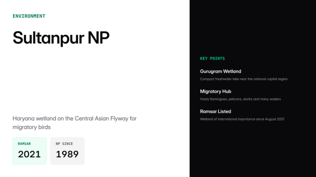Open the Gurugram Wetland key point
The image size is (316, 177).
click(x=221, y=71)
